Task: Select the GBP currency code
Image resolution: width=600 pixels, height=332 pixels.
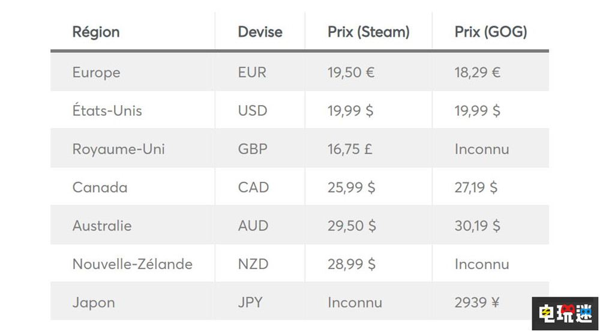Action: (253, 149)
